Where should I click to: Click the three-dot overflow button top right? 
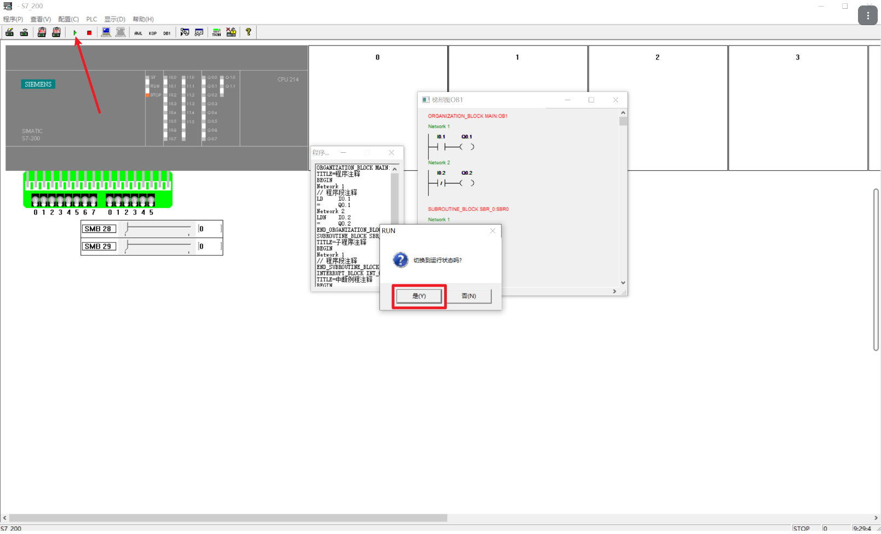pyautogui.click(x=868, y=16)
